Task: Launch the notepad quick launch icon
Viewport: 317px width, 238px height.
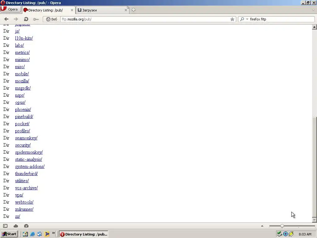Action: 25,234
